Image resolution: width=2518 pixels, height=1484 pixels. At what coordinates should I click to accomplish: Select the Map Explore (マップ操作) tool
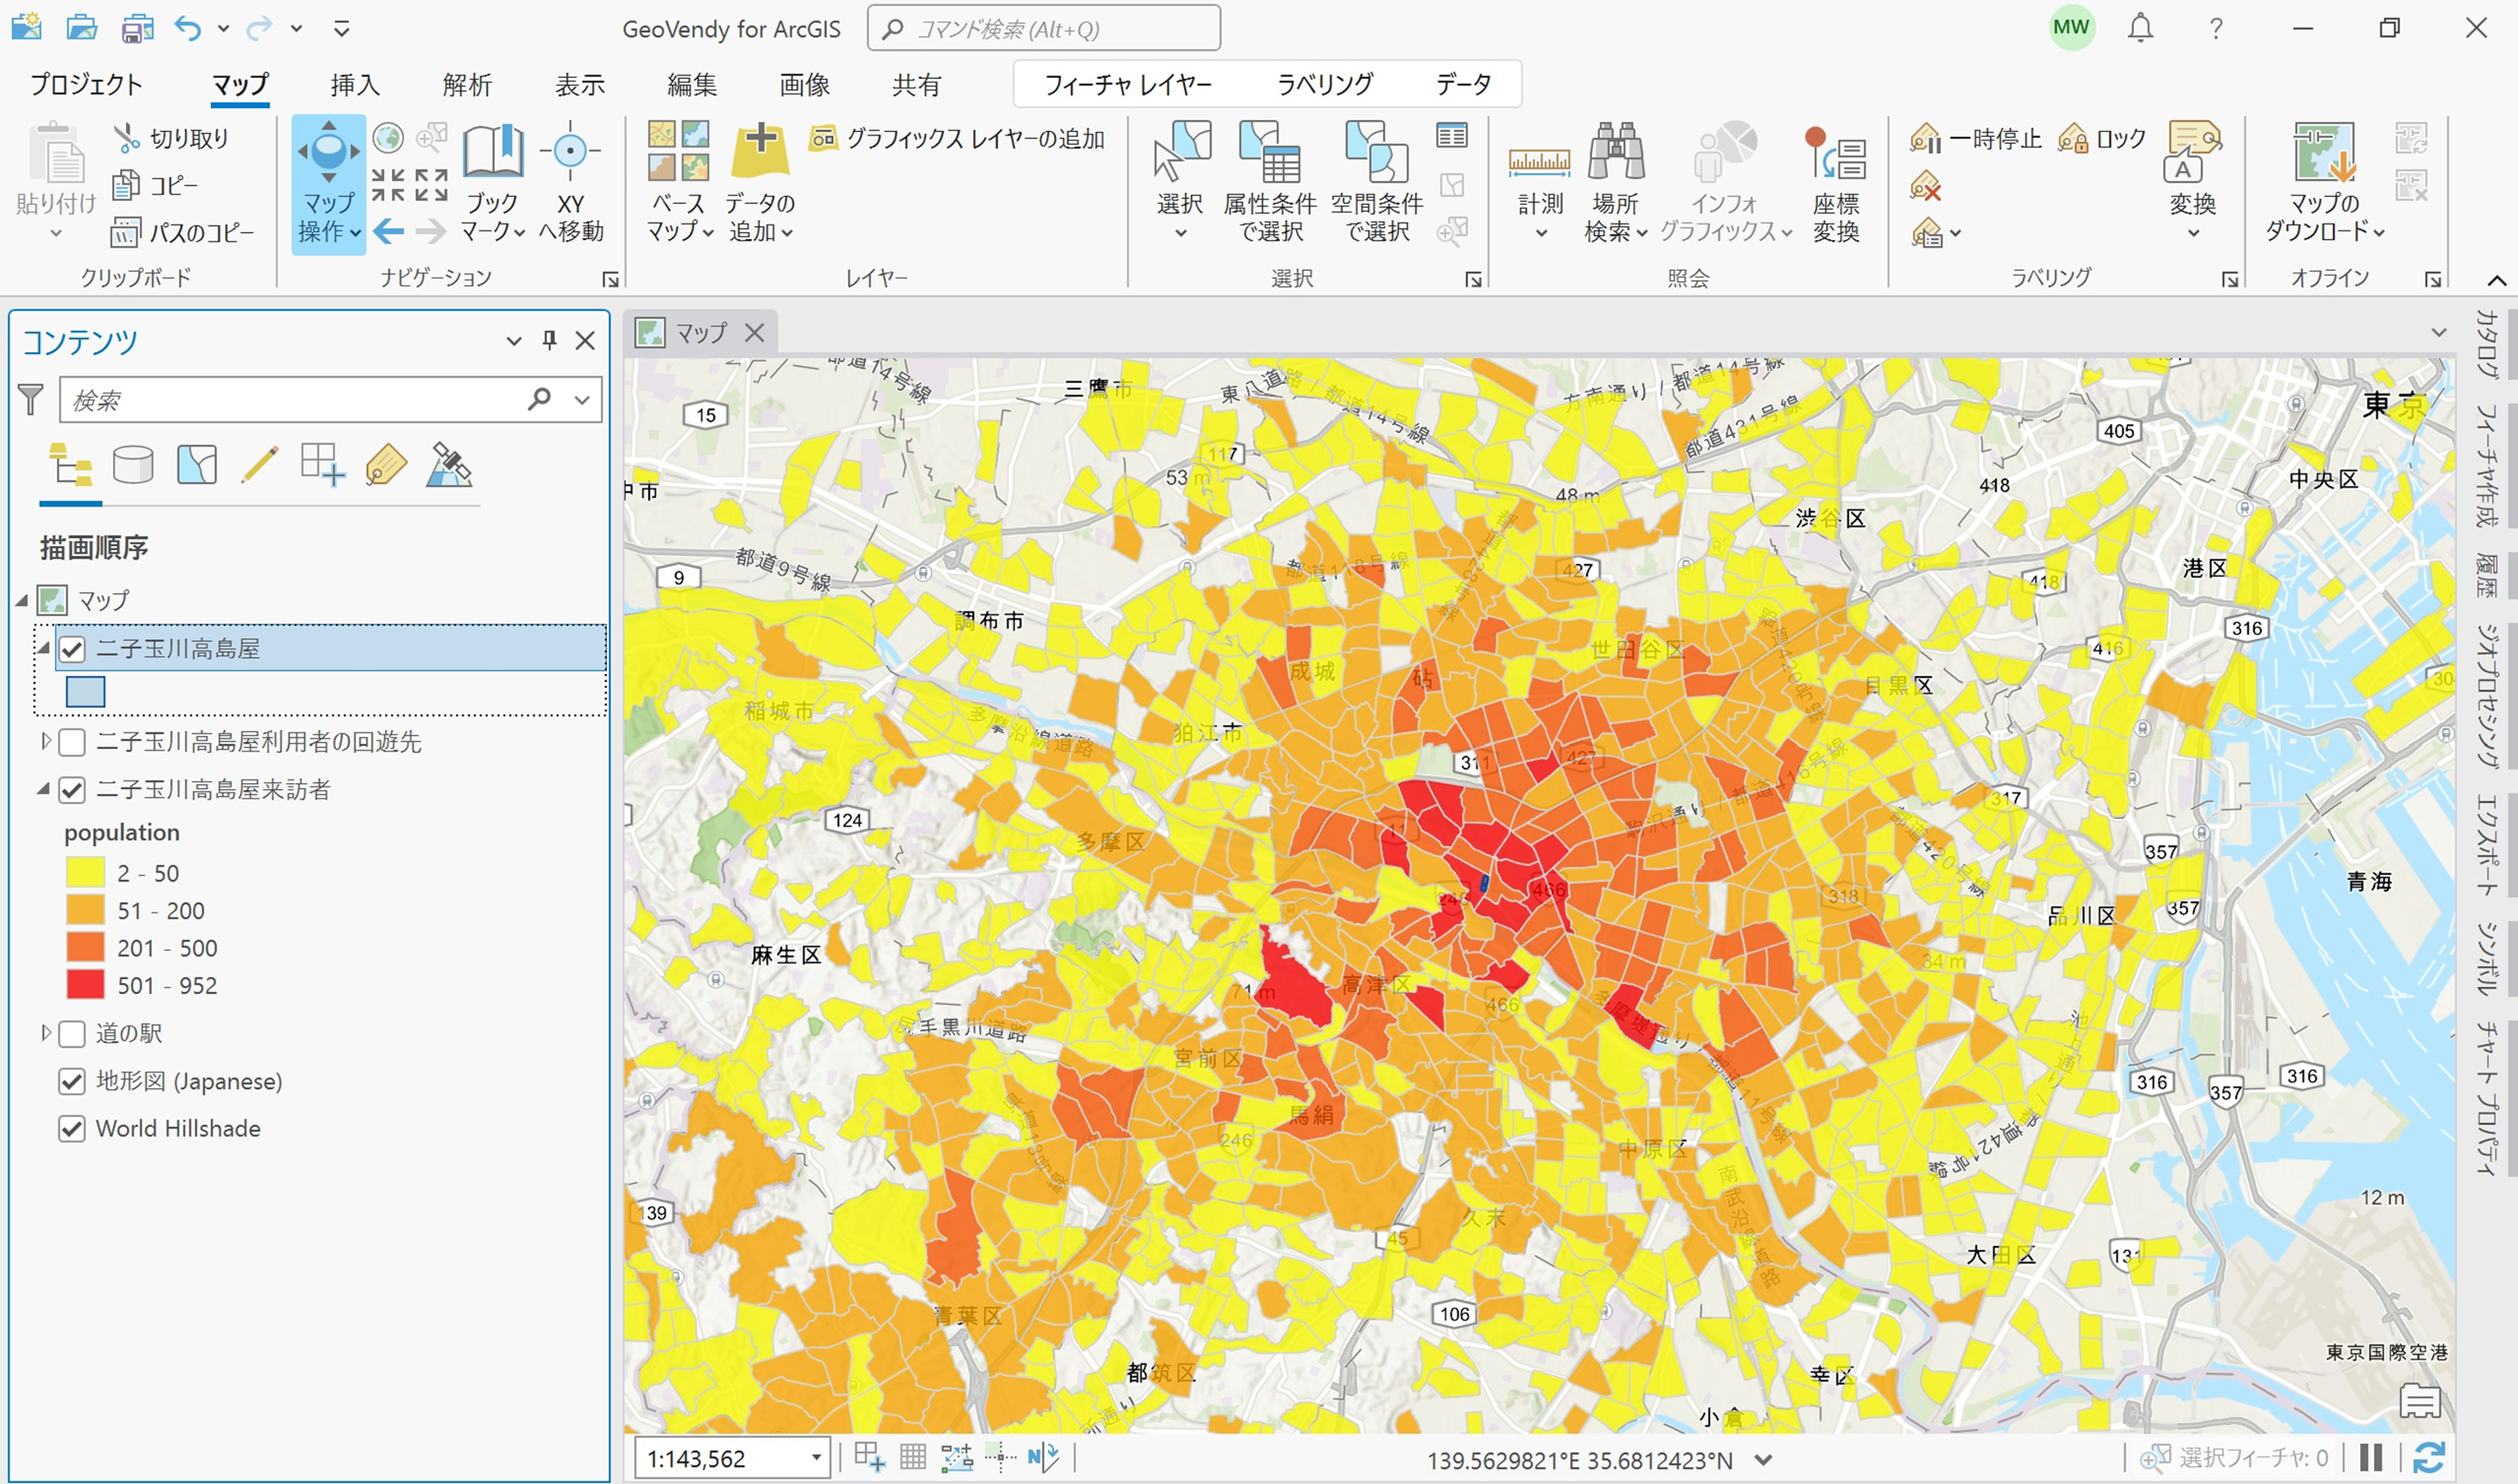(328, 185)
